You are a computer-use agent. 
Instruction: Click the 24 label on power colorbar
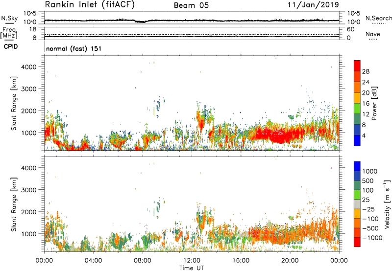[x=366, y=82]
